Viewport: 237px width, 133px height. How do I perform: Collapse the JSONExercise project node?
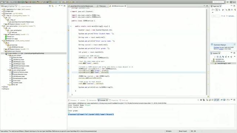[x=2, y=41]
